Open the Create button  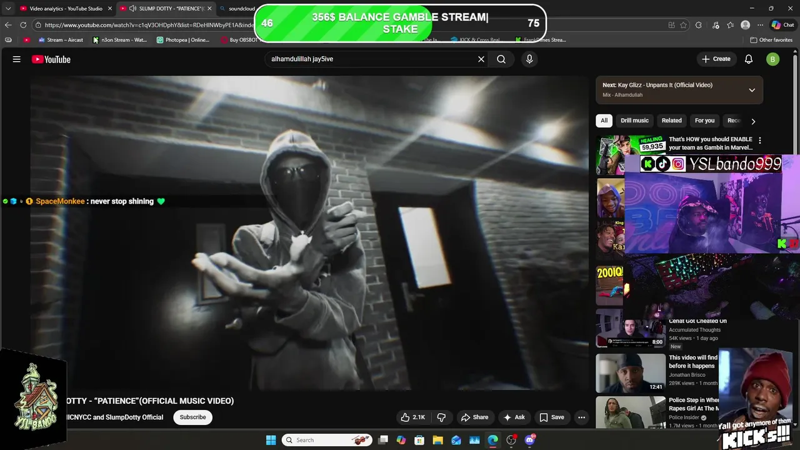tap(716, 59)
